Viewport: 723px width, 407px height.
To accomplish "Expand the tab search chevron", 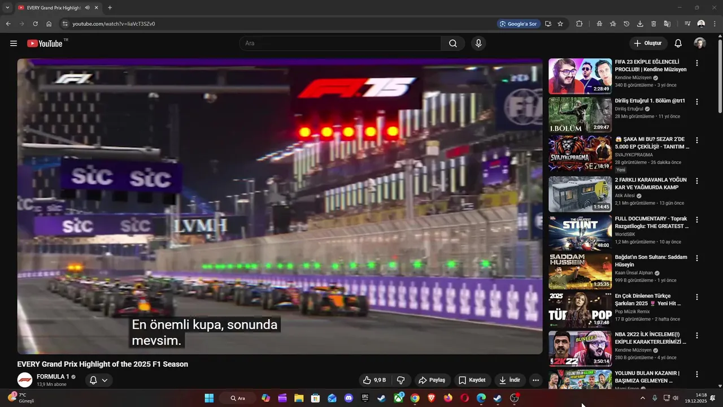I will point(7,8).
